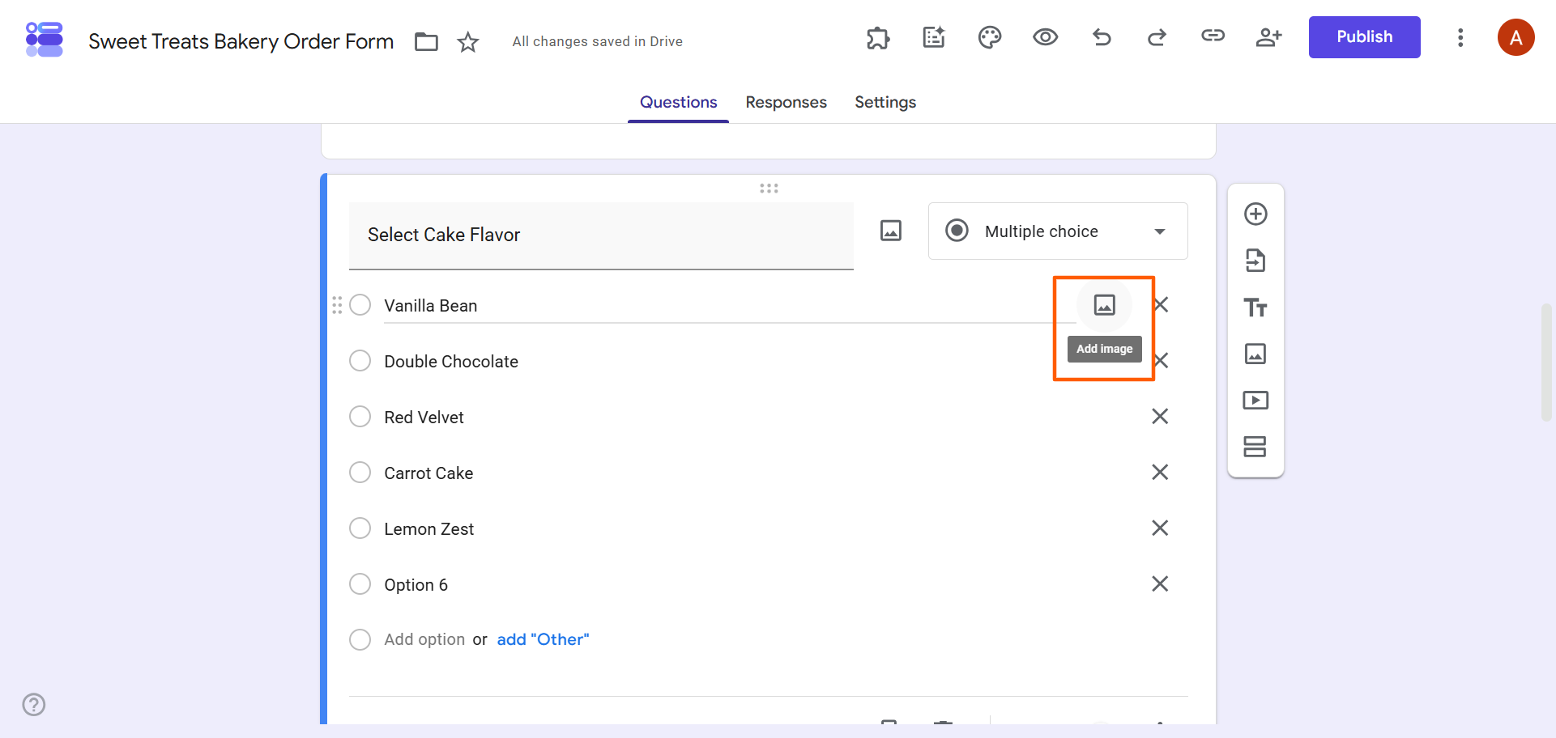The width and height of the screenshot is (1556, 738).
Task: Grab the Vanilla Bean option drag handle
Action: pyautogui.click(x=337, y=305)
